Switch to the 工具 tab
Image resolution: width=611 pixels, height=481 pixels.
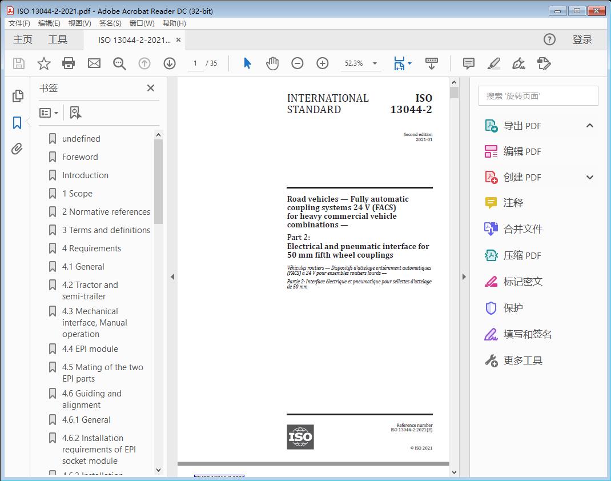(x=58, y=39)
